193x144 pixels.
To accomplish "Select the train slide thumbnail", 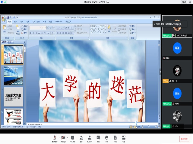I will pos(13,76).
